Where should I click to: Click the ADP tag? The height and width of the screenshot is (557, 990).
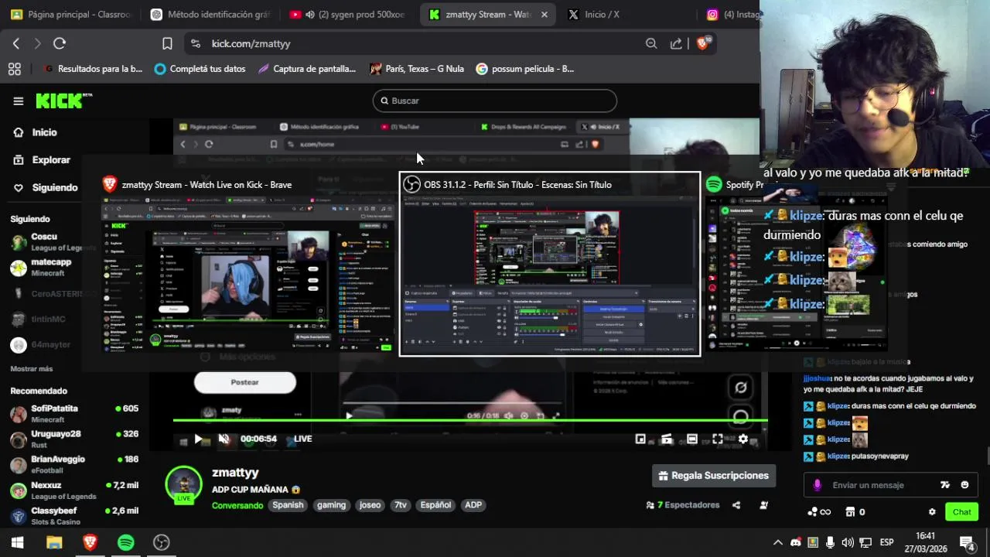tap(473, 505)
